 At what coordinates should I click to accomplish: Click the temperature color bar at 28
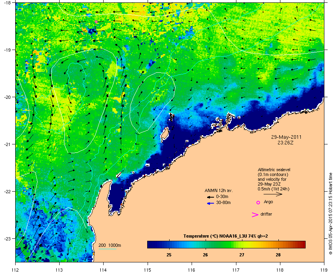click(278, 244)
